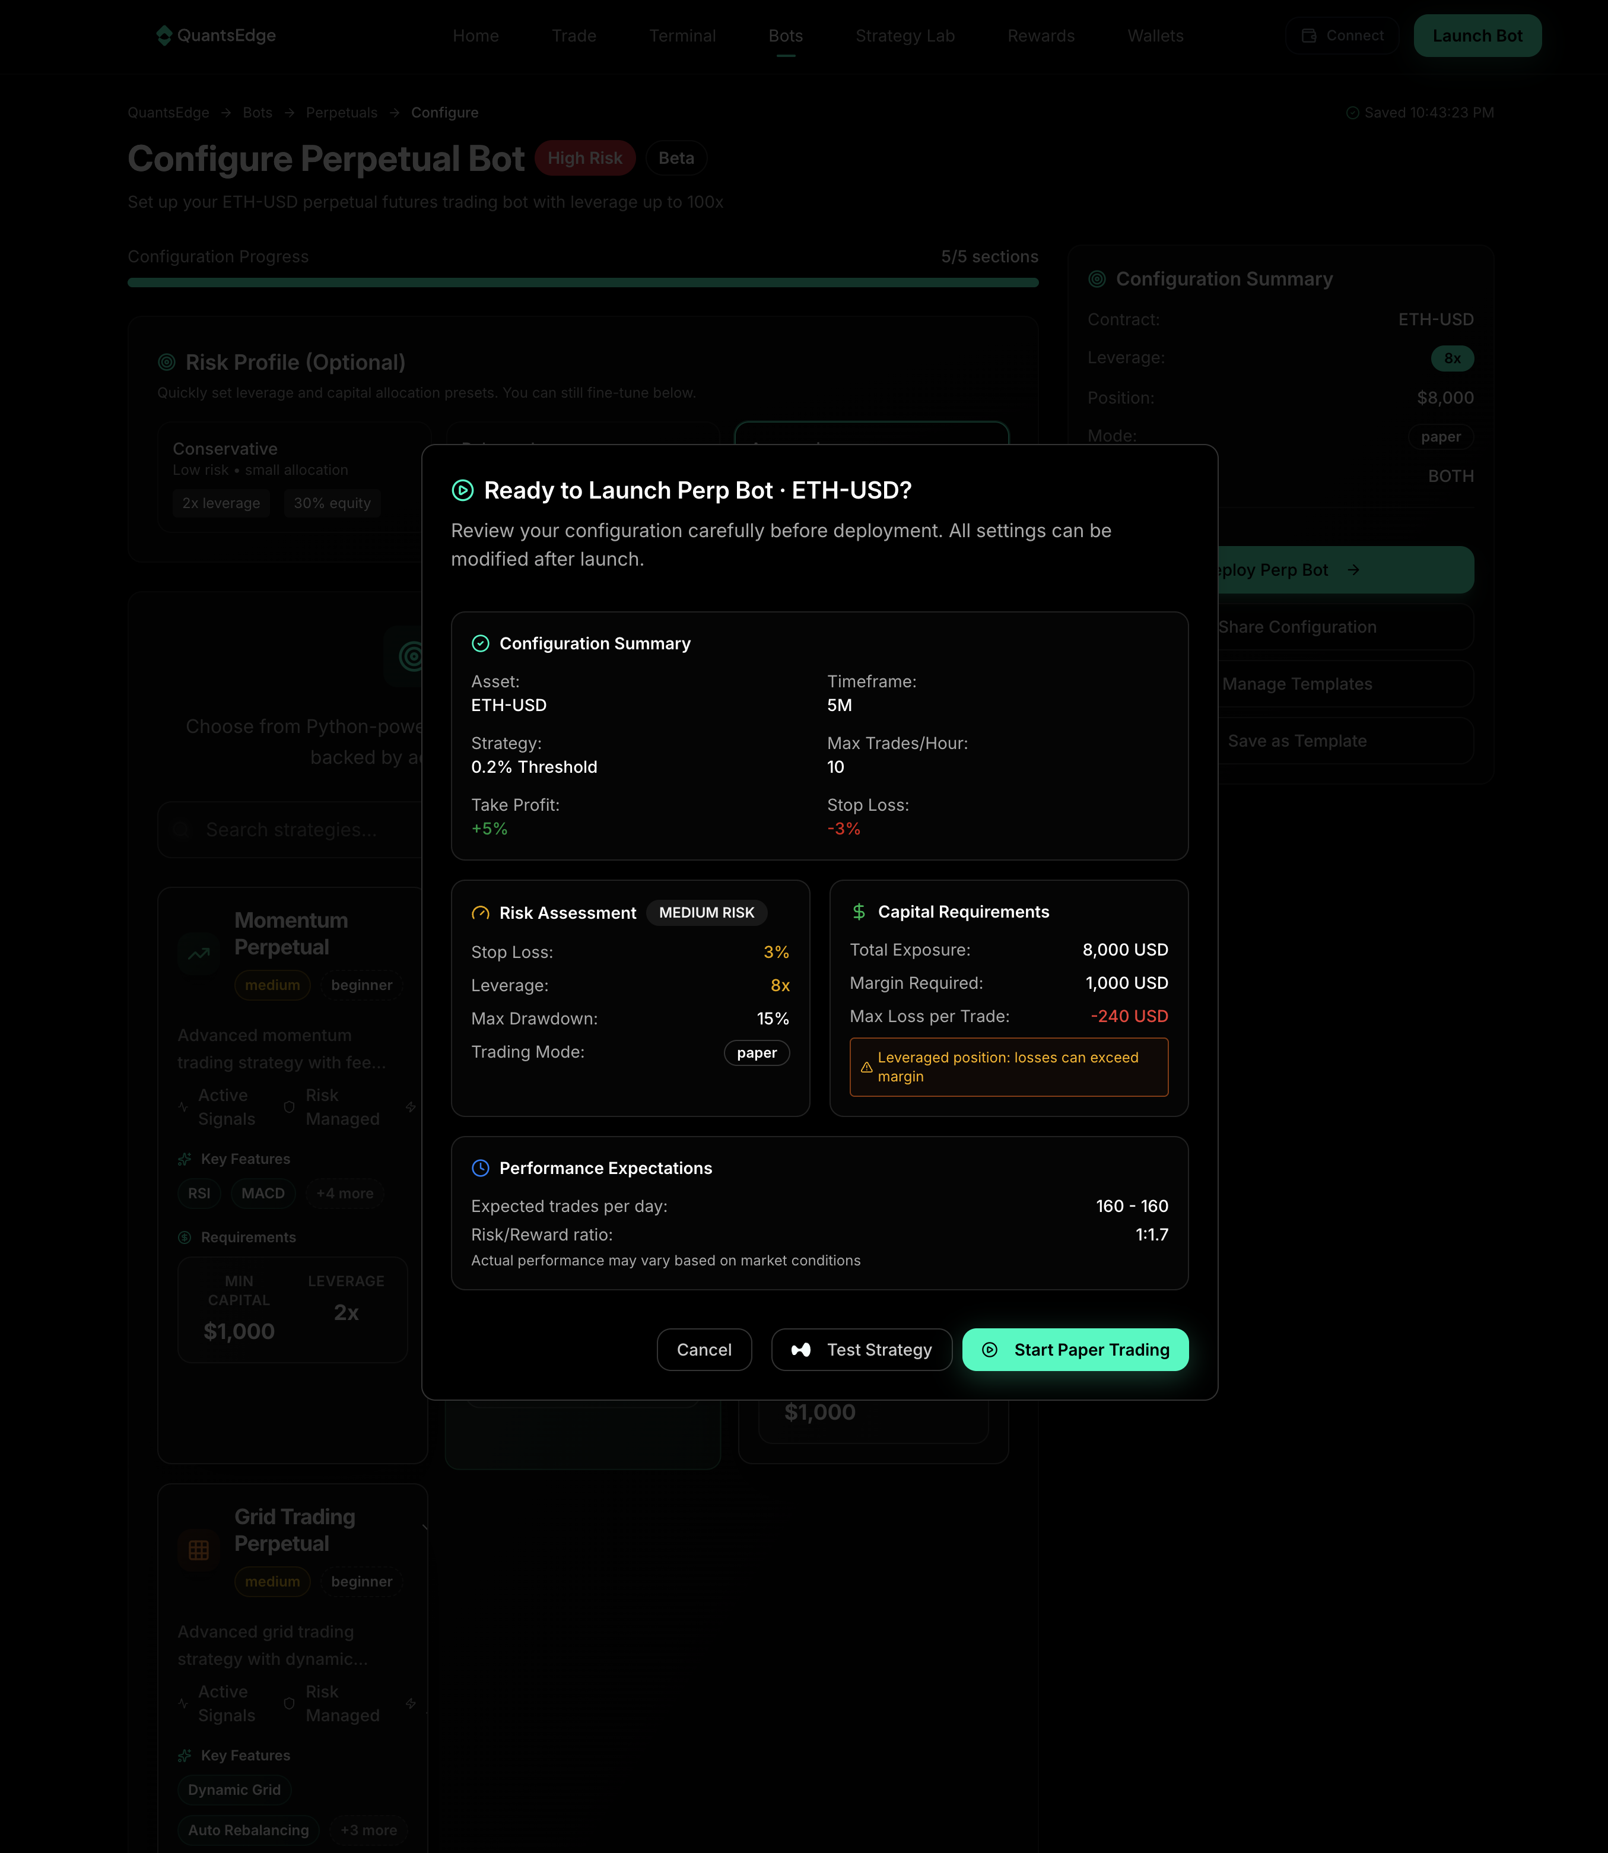Click the Risk Assessment gauge icon
Viewport: 1608px width, 1853px height.
coord(480,913)
